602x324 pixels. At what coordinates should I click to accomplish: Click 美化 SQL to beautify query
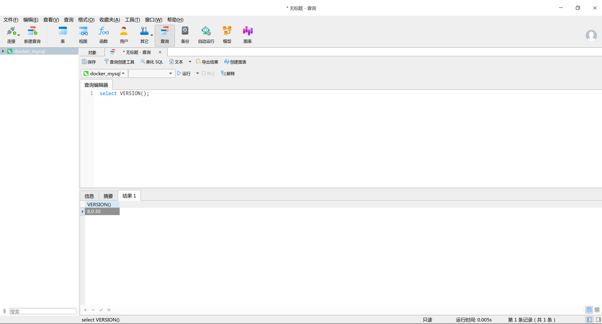[152, 62]
